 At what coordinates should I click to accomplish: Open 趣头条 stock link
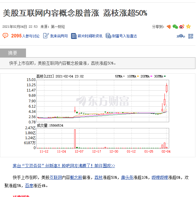click(127, 177)
